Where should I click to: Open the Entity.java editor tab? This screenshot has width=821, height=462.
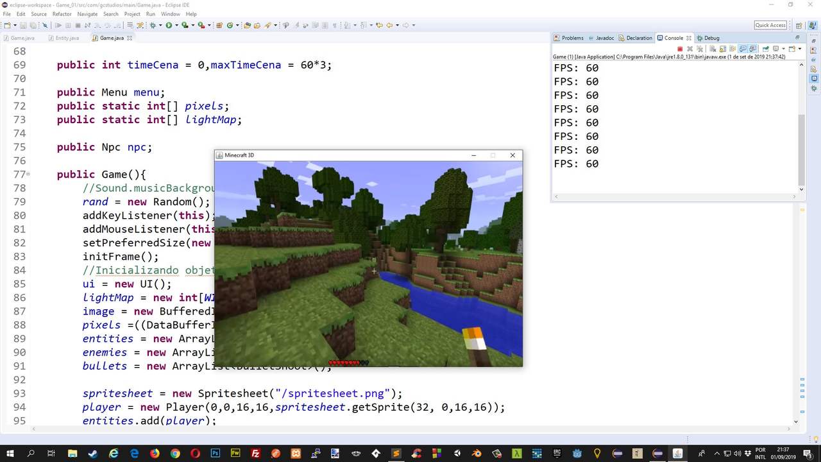(x=63, y=38)
